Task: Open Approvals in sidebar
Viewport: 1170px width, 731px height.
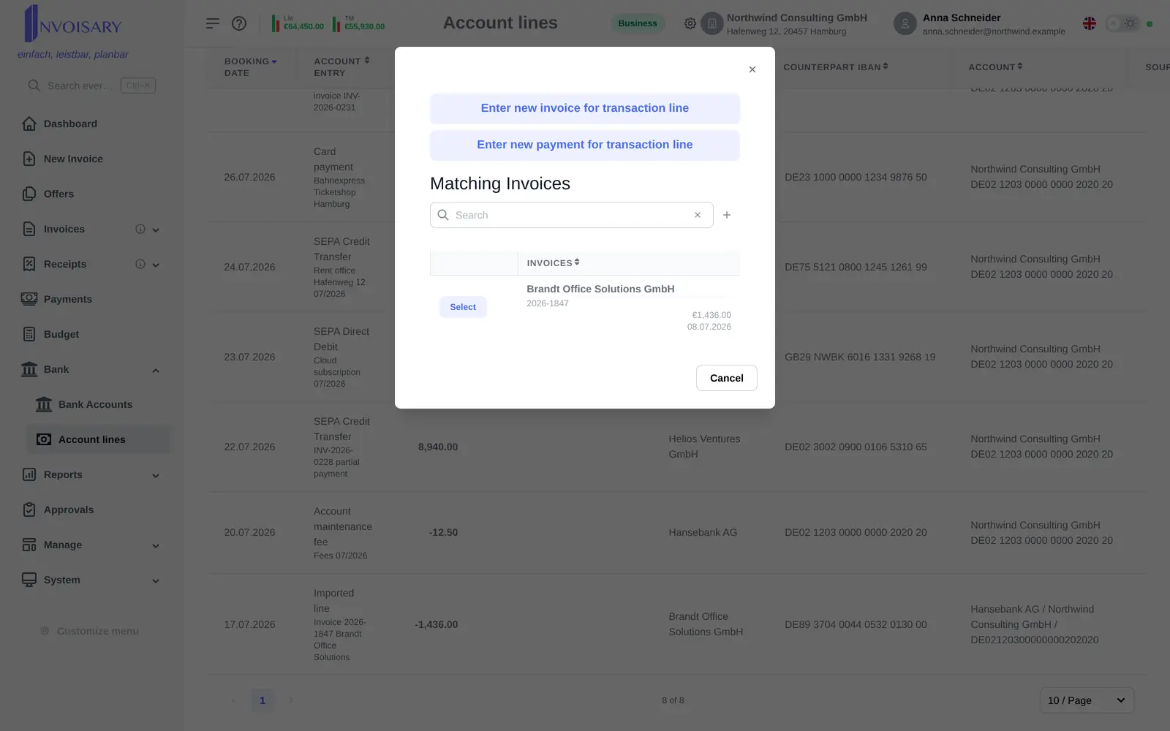Action: [x=69, y=510]
